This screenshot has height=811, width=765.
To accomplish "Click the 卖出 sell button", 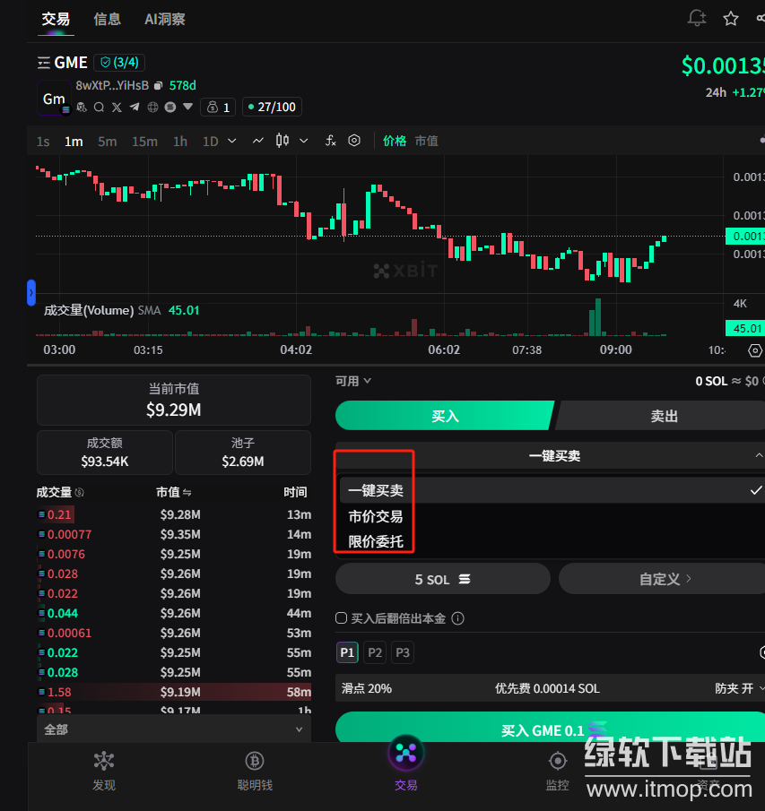I will coord(664,416).
